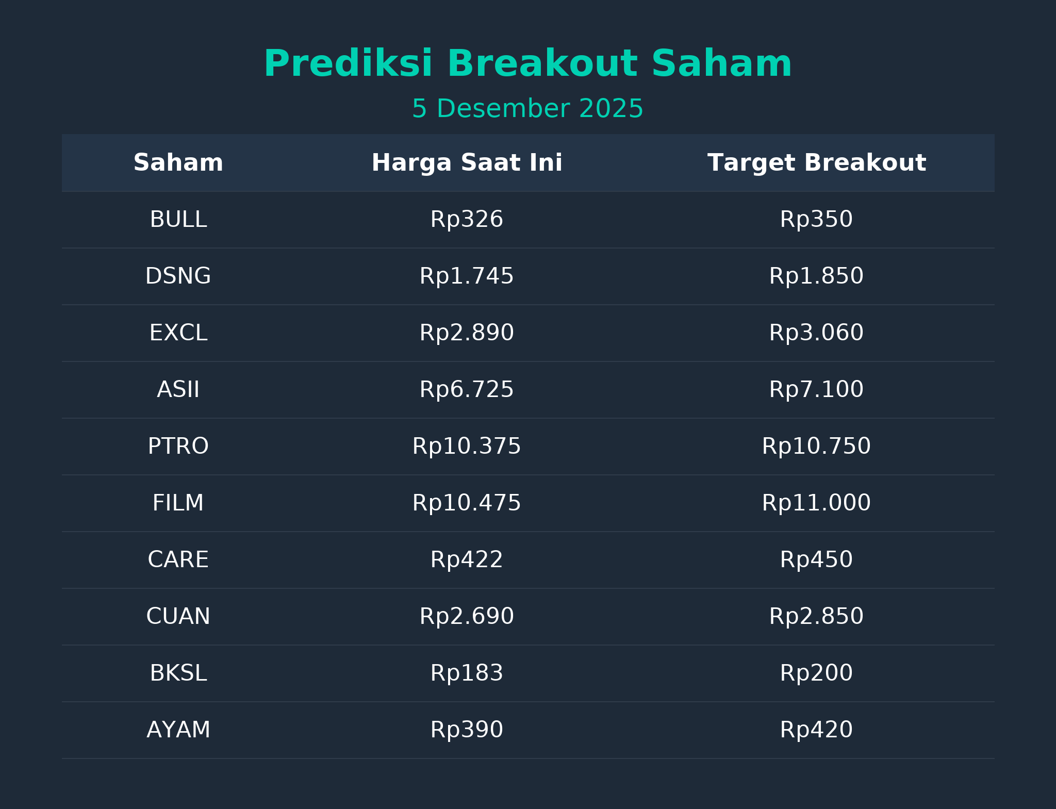Click the PTRO stock ticker
Viewport: 1056px width, 809px height.
coord(178,447)
